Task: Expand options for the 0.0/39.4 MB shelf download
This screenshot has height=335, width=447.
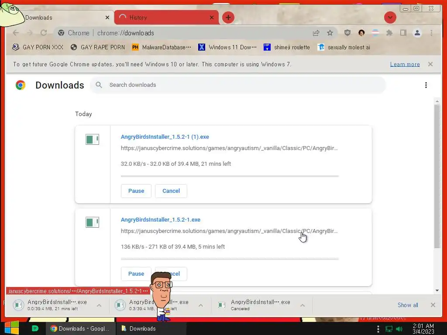Action: [x=99, y=305]
